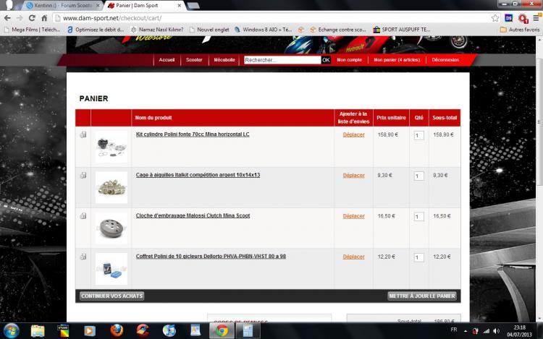This screenshot has width=543, height=339.
Task: Open Windows 8 AIO bookmark
Action: pos(264,30)
